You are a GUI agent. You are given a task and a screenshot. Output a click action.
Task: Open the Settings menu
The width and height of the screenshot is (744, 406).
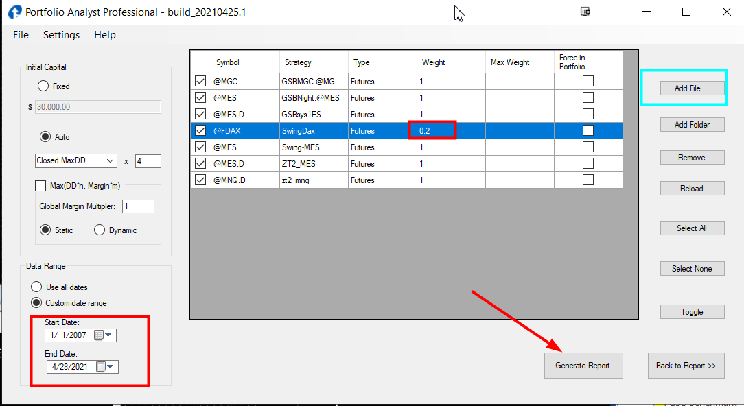tap(61, 35)
